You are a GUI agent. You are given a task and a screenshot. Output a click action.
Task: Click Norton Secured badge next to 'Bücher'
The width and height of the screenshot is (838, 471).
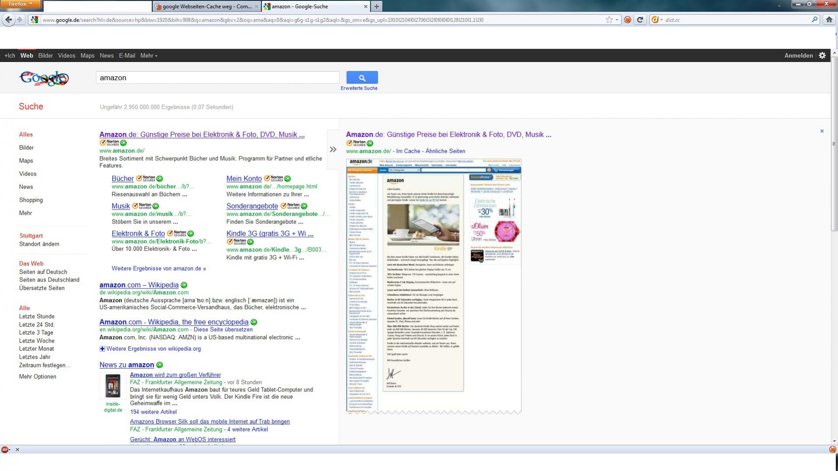tap(146, 179)
